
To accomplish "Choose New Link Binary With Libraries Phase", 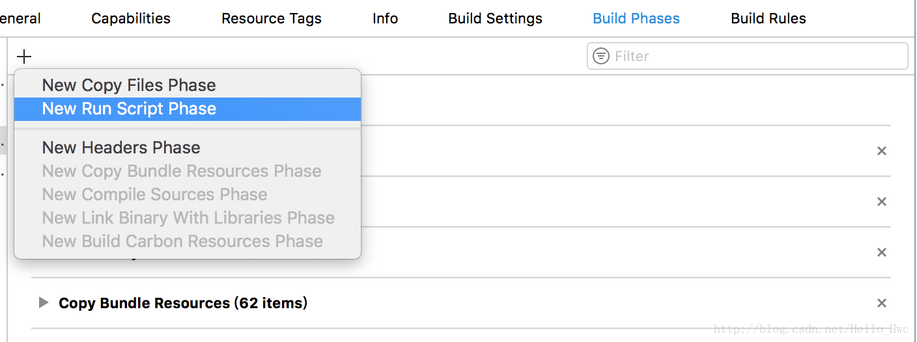I will (x=188, y=218).
